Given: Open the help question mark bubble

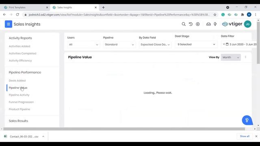Looking at the screenshot, I should click(x=247, y=120).
